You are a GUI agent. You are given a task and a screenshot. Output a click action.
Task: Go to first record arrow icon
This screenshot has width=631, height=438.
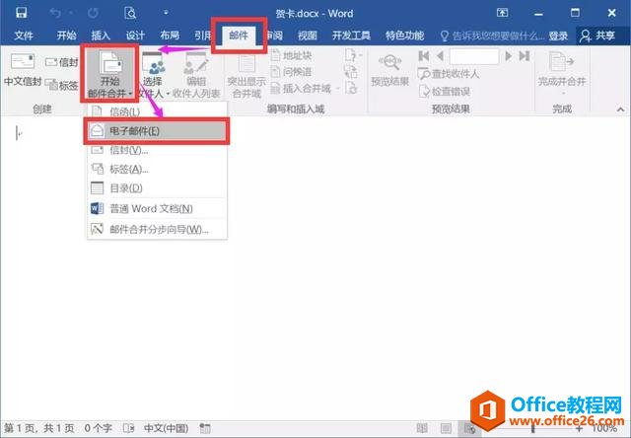[423, 56]
